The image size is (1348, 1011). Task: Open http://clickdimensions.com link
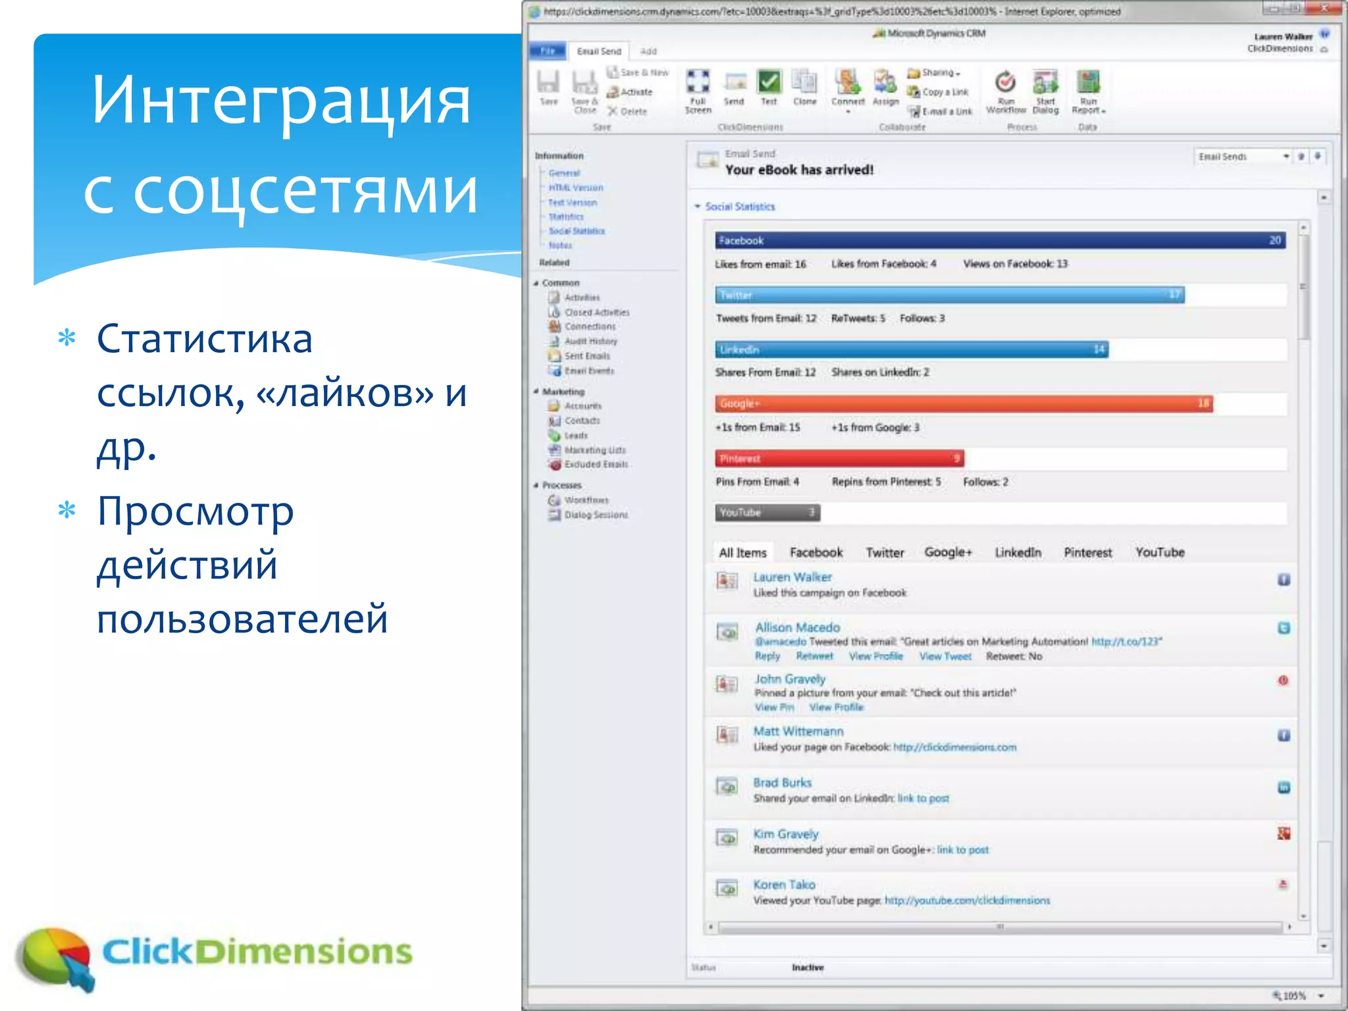click(x=954, y=747)
